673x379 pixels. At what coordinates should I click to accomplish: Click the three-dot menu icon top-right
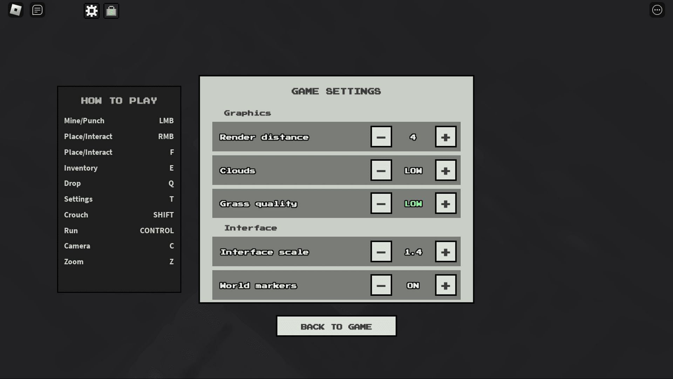pyautogui.click(x=657, y=10)
